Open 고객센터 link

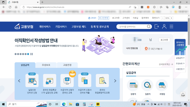coord(126,18)
